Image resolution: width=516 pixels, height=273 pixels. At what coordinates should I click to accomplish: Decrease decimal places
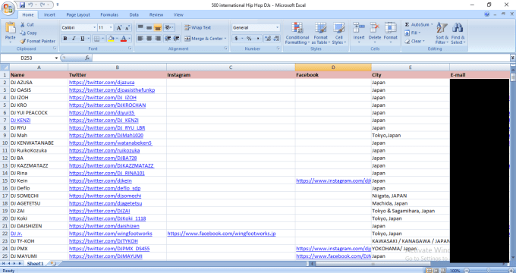(276, 39)
